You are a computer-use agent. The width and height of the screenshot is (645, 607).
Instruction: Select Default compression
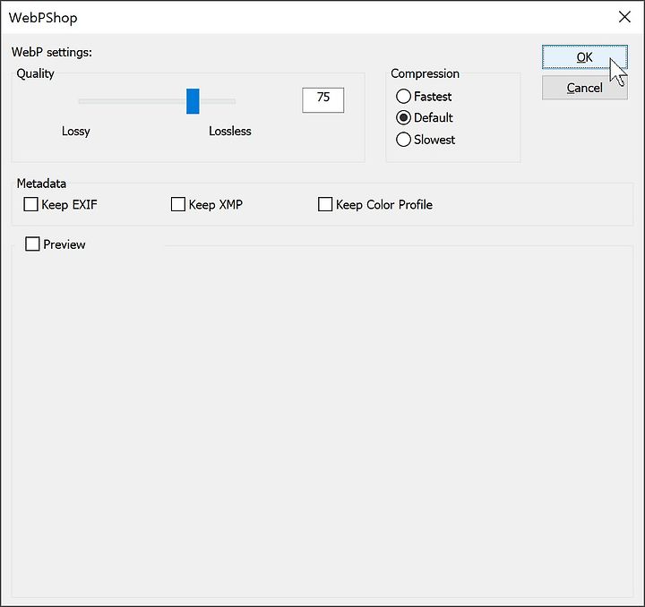pos(425,118)
